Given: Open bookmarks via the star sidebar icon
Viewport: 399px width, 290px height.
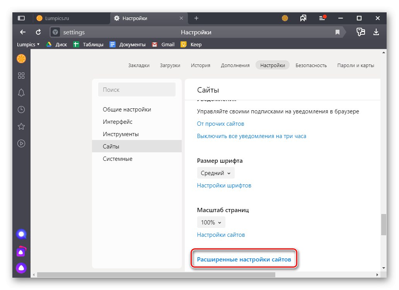Looking at the screenshot, I should (x=21, y=126).
